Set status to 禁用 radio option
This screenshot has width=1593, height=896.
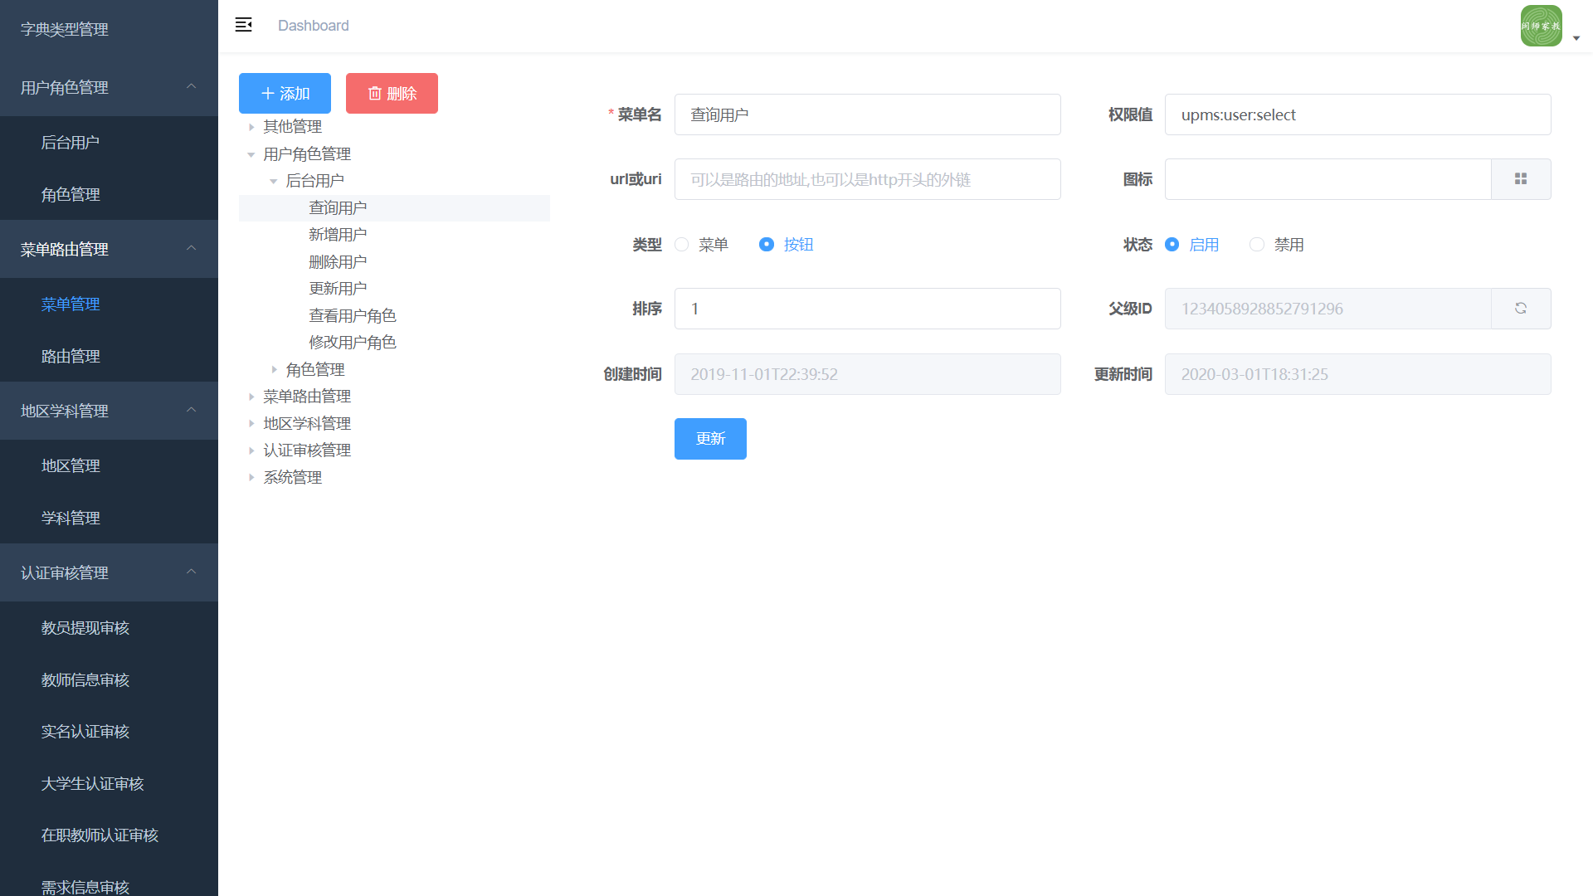pos(1257,245)
